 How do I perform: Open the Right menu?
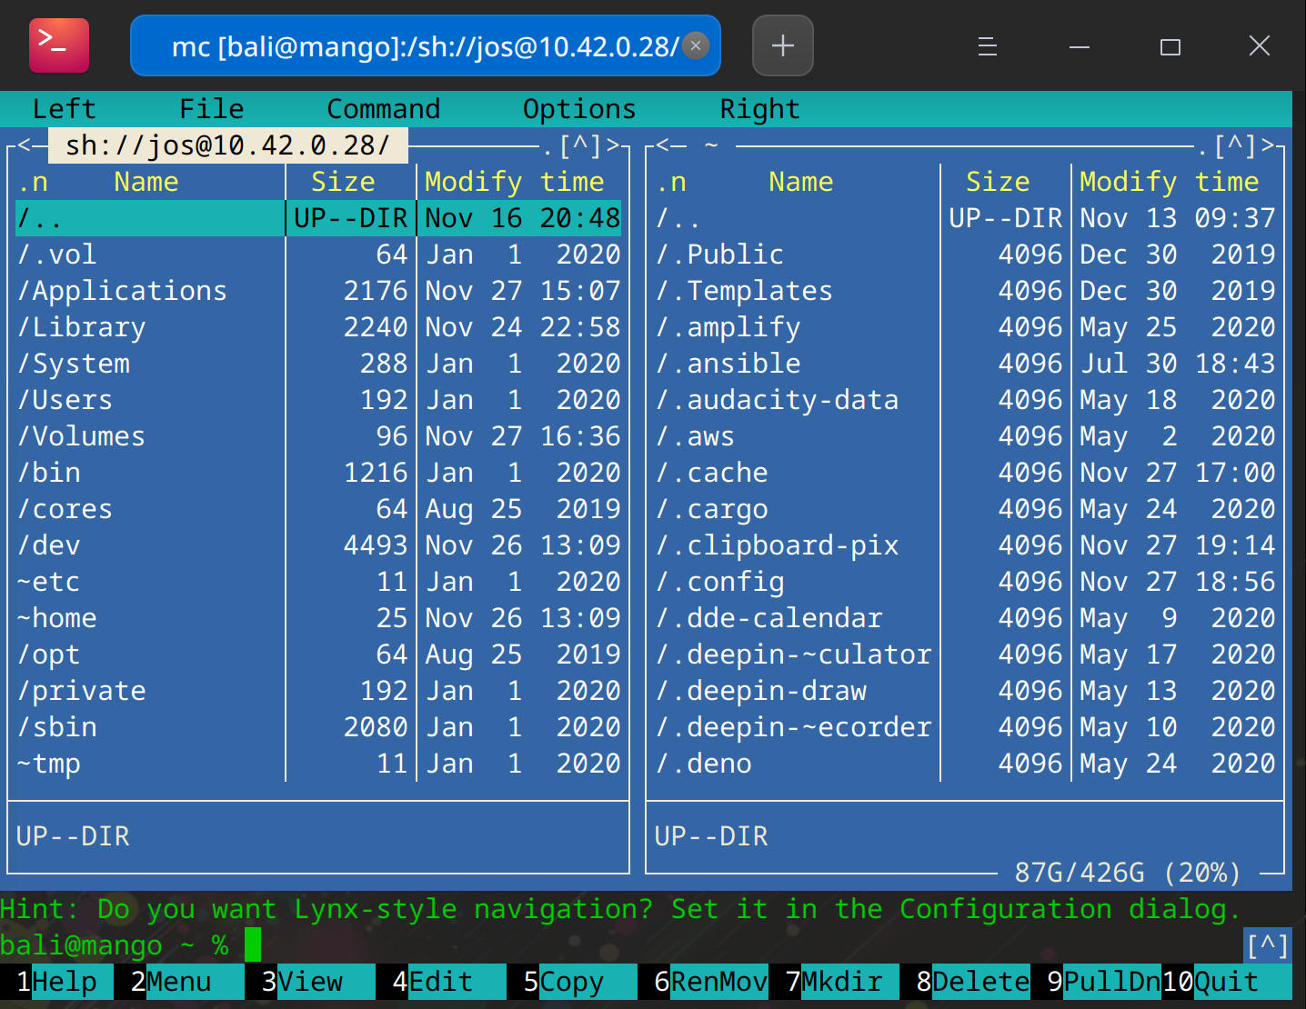[759, 109]
